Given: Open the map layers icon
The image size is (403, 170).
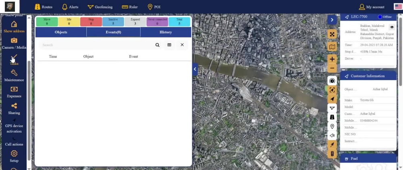Looking at the screenshot, I should coord(332,47).
